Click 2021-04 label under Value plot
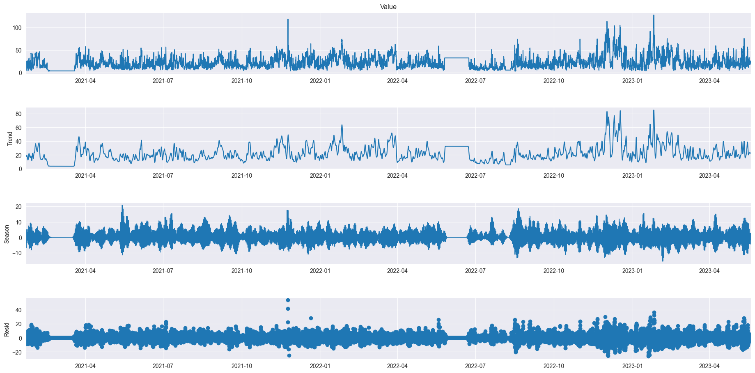The image size is (755, 373). click(85, 81)
